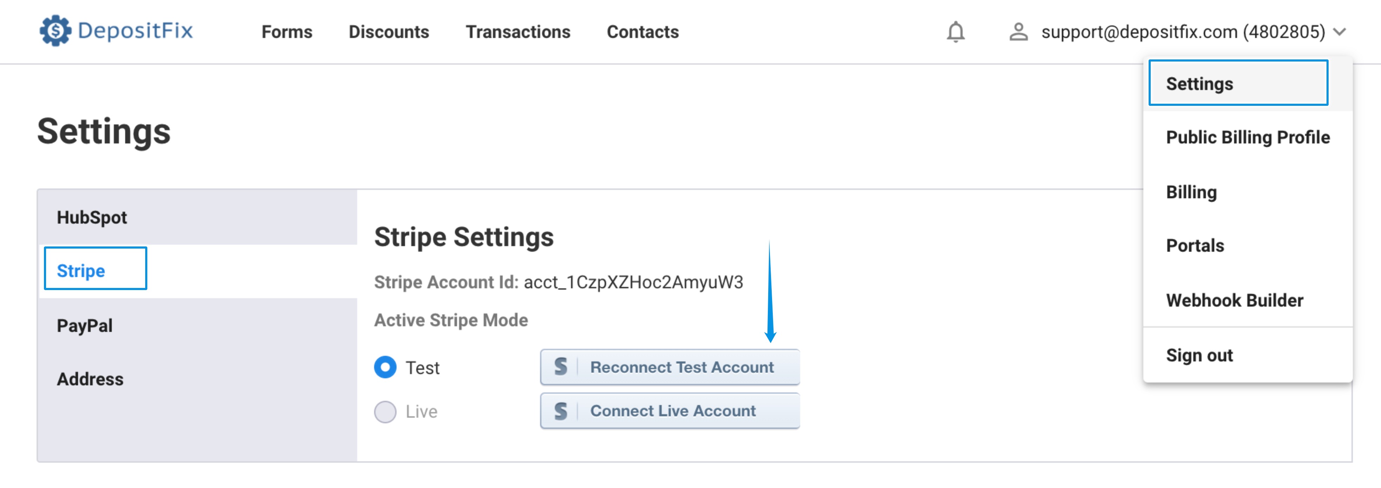Open Public Billing Profile menu entry

pos(1247,137)
